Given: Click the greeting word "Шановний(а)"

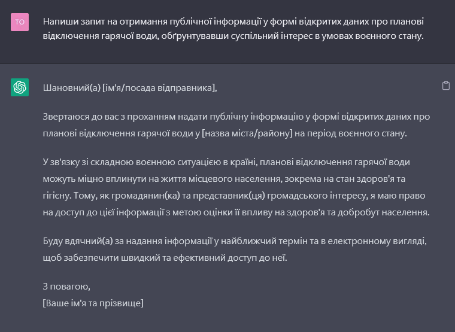Looking at the screenshot, I should click(x=71, y=88).
